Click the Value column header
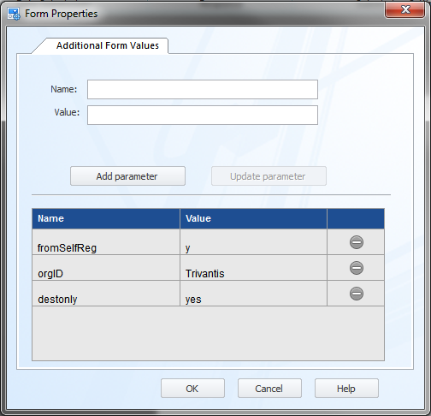Screen dimensions: 431x416 pyautogui.click(x=253, y=218)
